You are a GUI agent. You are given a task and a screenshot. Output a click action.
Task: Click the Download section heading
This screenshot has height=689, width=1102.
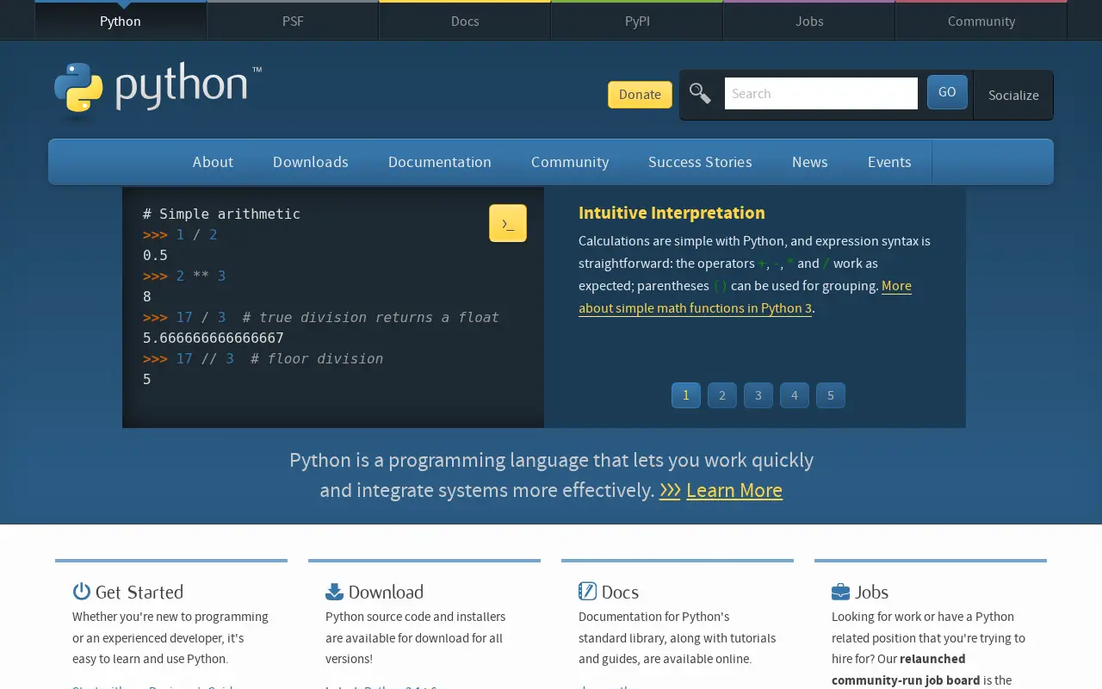pyautogui.click(x=386, y=592)
